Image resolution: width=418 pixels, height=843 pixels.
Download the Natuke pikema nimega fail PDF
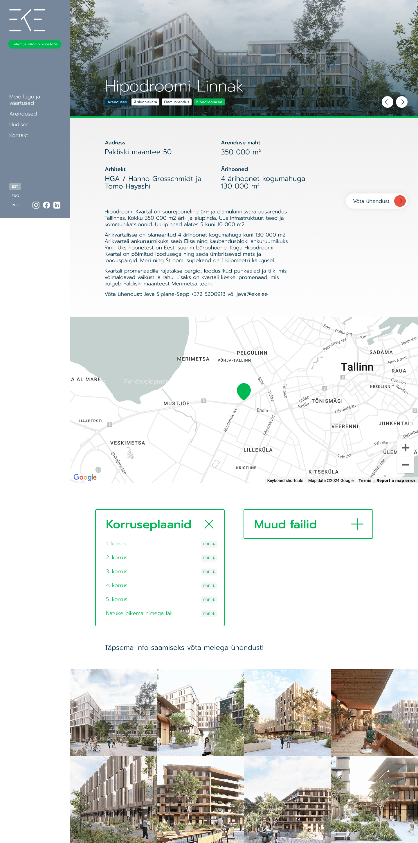click(209, 614)
